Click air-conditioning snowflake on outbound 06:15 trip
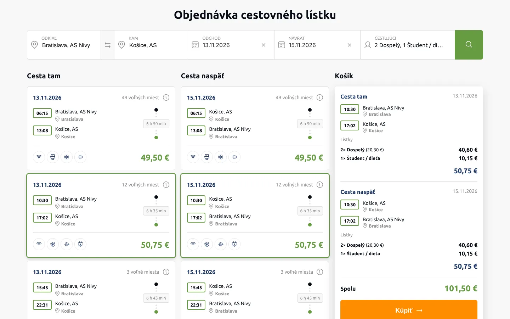 pos(67,157)
